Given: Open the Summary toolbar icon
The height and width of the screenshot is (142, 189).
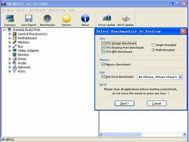Looking at the screenshot, I should pos(10,18).
